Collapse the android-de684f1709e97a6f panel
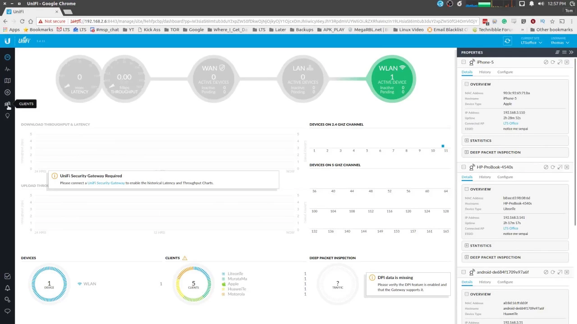This screenshot has height=324, width=577. coord(463,272)
